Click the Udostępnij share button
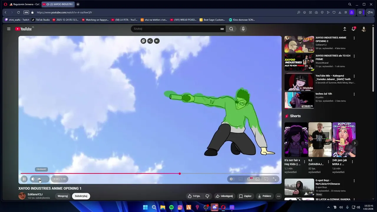The height and width of the screenshot is (212, 377). click(224, 196)
